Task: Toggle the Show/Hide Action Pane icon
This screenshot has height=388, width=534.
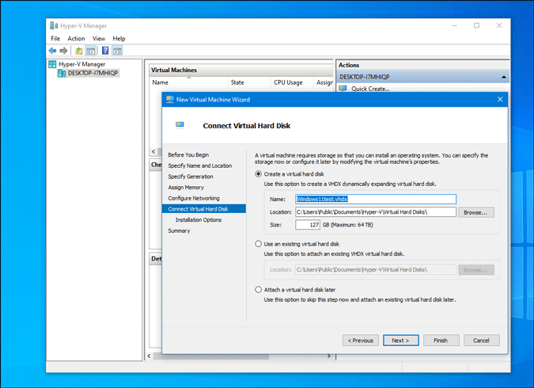Action: click(118, 51)
